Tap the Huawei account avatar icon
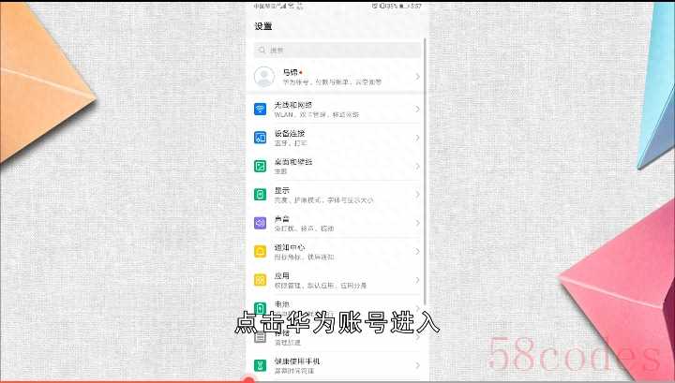 (263, 77)
